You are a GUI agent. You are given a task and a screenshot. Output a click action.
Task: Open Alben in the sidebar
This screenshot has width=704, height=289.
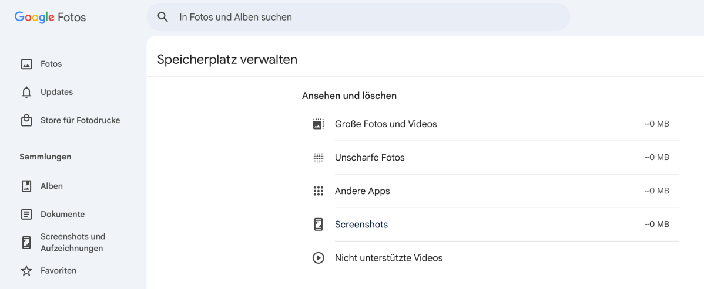(52, 186)
